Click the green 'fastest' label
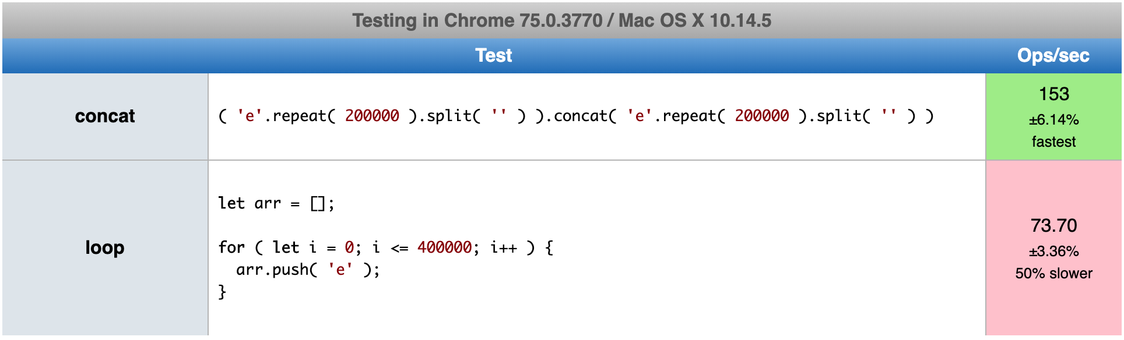 [x=1054, y=141]
